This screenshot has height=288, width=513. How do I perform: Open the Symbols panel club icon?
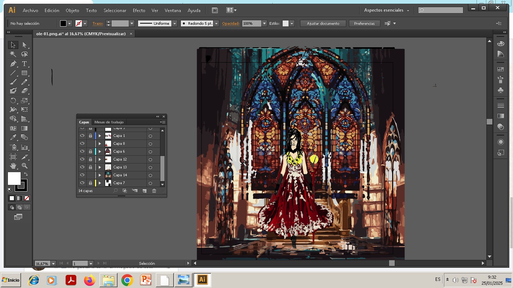click(x=500, y=90)
